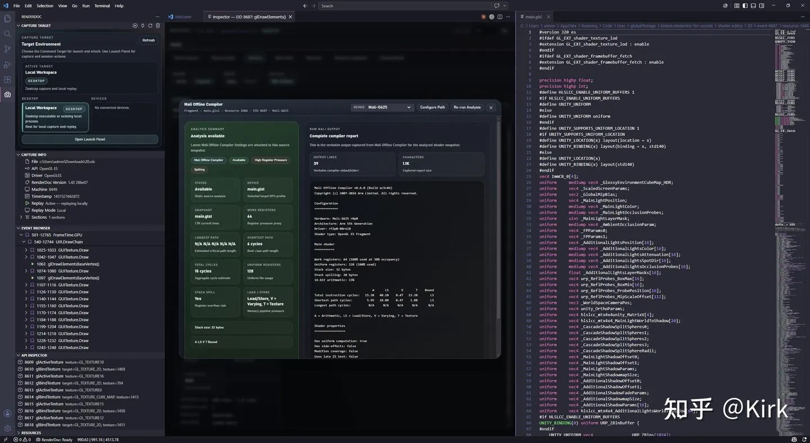
Task: Go back with the navigation arrow
Action: tap(305, 6)
